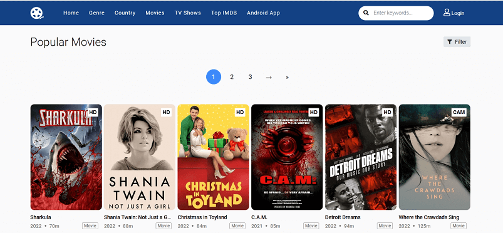Focus the Enter keywords search field

pyautogui.click(x=396, y=13)
